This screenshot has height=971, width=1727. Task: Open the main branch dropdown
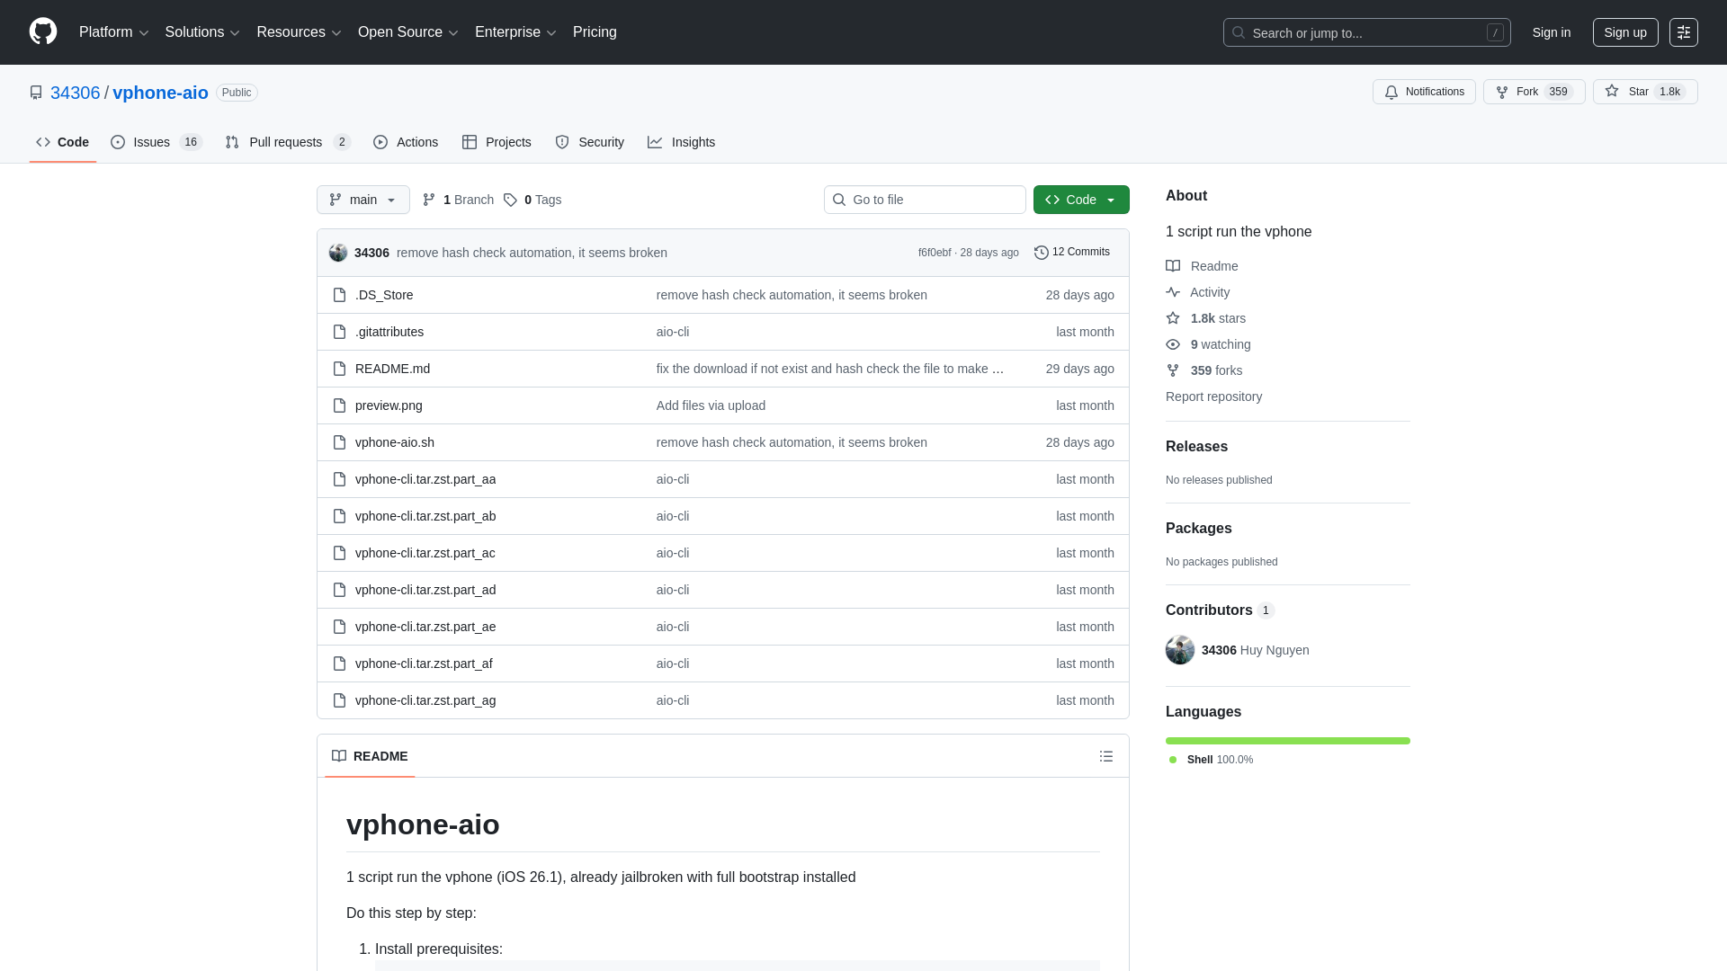pyautogui.click(x=362, y=200)
